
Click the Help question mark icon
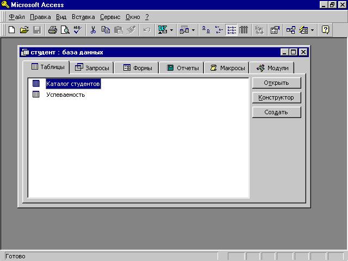(x=325, y=30)
